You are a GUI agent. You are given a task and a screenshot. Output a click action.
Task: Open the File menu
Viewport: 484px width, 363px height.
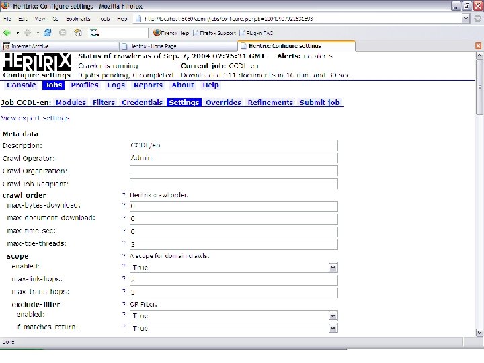(7, 19)
